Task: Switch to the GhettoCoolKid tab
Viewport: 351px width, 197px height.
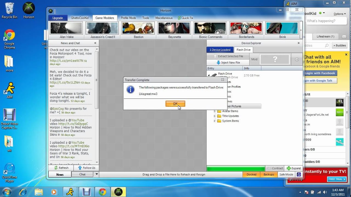Action: pyautogui.click(x=80, y=18)
